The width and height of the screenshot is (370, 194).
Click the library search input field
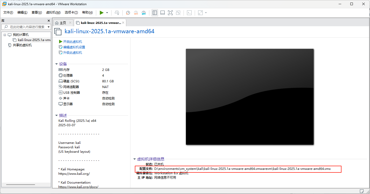tap(26, 27)
